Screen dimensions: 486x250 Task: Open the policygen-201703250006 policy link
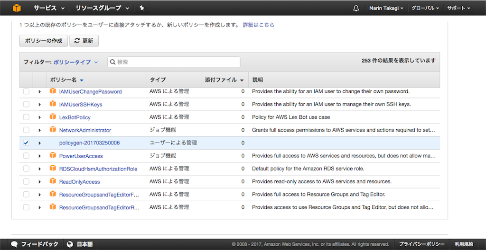click(90, 143)
